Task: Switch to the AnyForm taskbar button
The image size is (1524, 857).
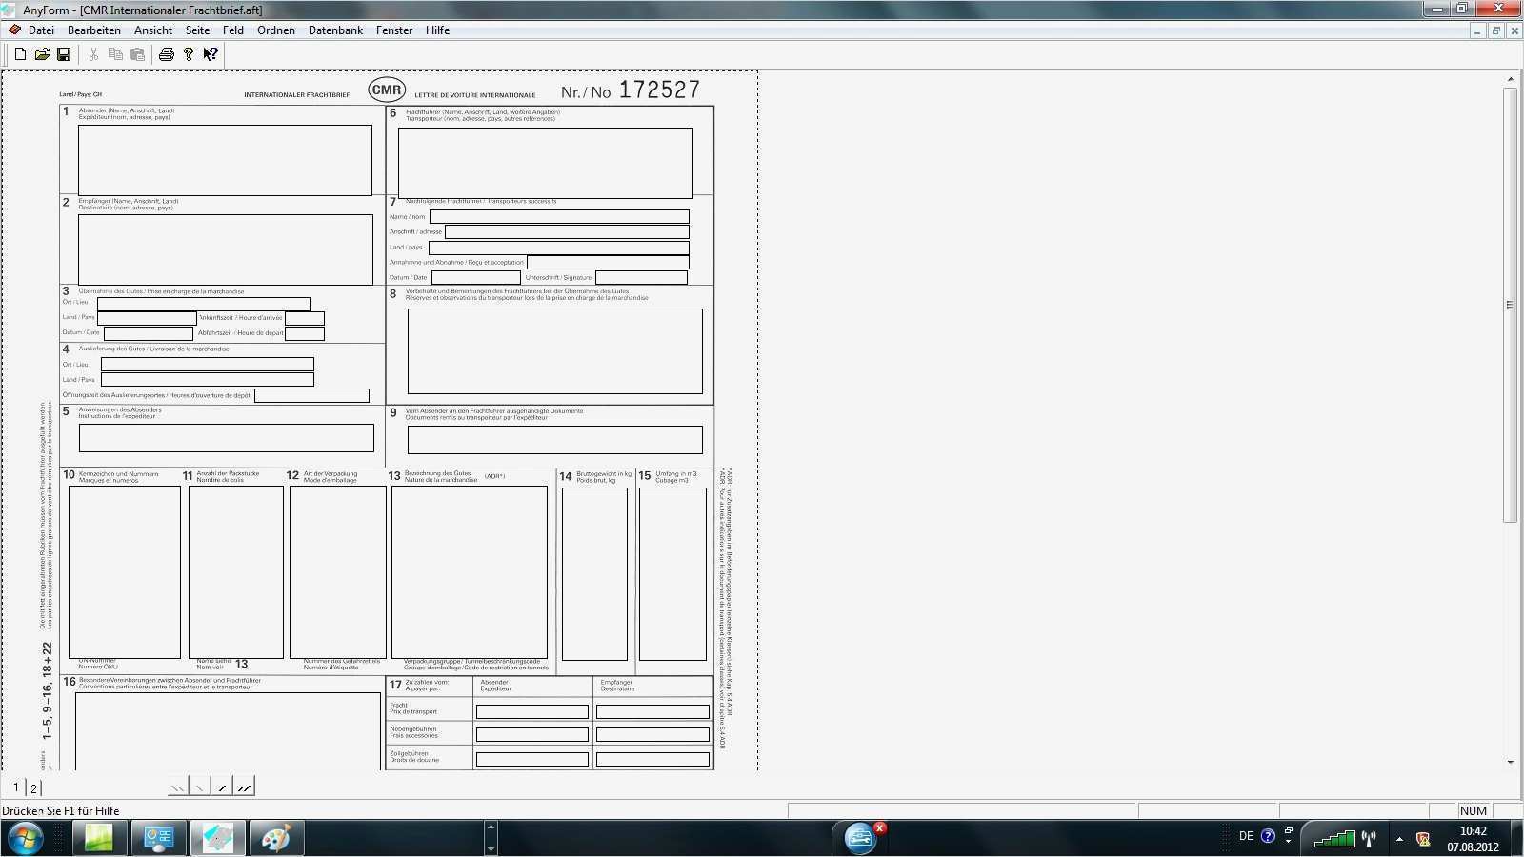Action: click(x=218, y=838)
